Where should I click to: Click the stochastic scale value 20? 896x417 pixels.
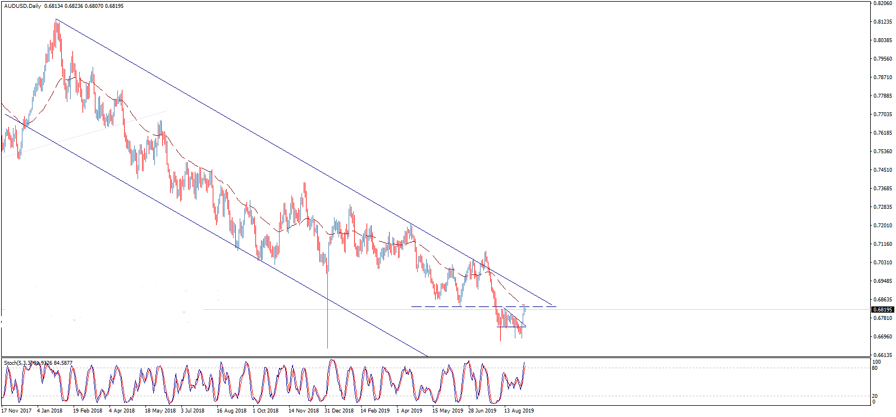click(x=875, y=396)
